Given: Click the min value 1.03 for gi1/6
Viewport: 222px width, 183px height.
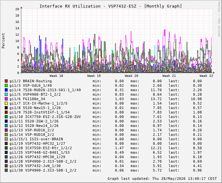Looking at the screenshot, I should [x=119, y=99].
